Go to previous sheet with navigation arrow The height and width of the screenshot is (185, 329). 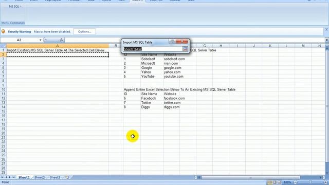click(x=6, y=177)
